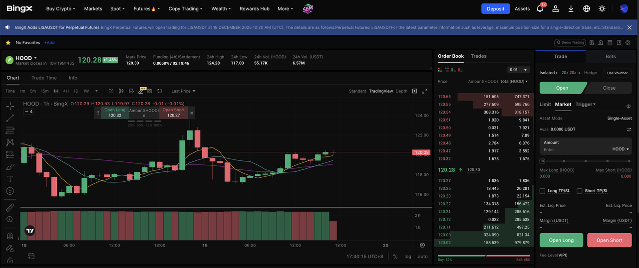Open the Trigger order type dropdown
This screenshot has width=639, height=268.
tap(585, 104)
